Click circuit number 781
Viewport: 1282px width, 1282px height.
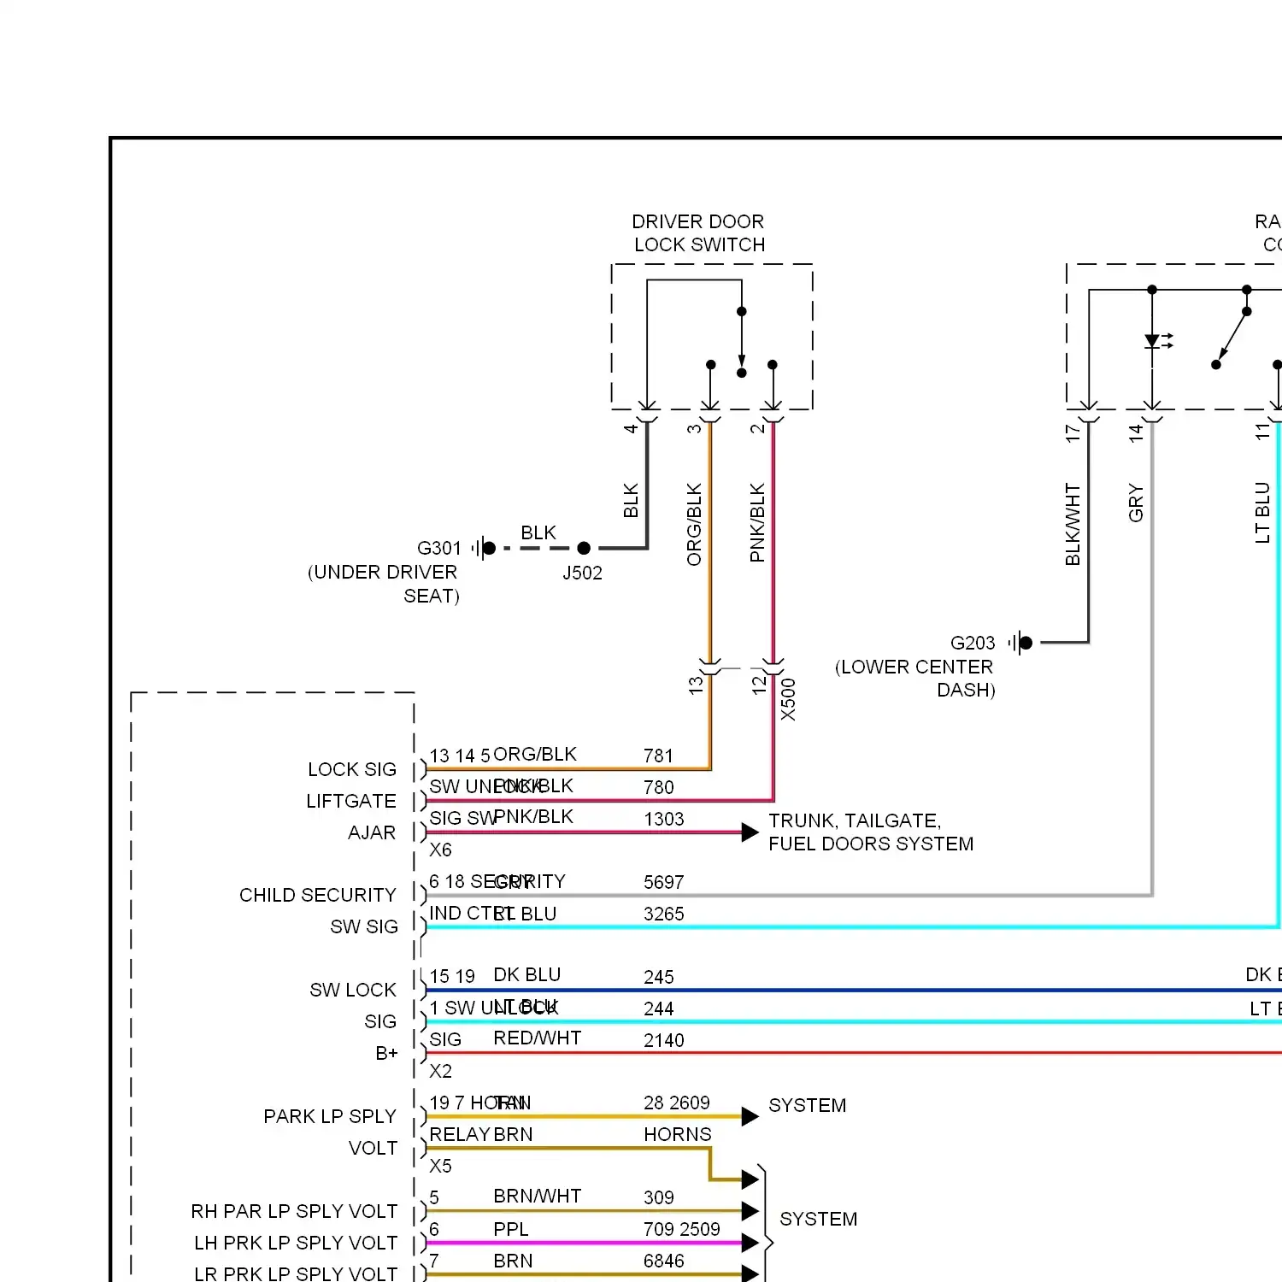(x=659, y=756)
